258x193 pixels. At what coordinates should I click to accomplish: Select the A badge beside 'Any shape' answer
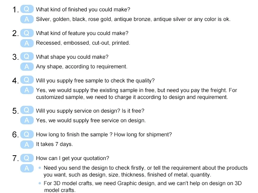click(27, 66)
